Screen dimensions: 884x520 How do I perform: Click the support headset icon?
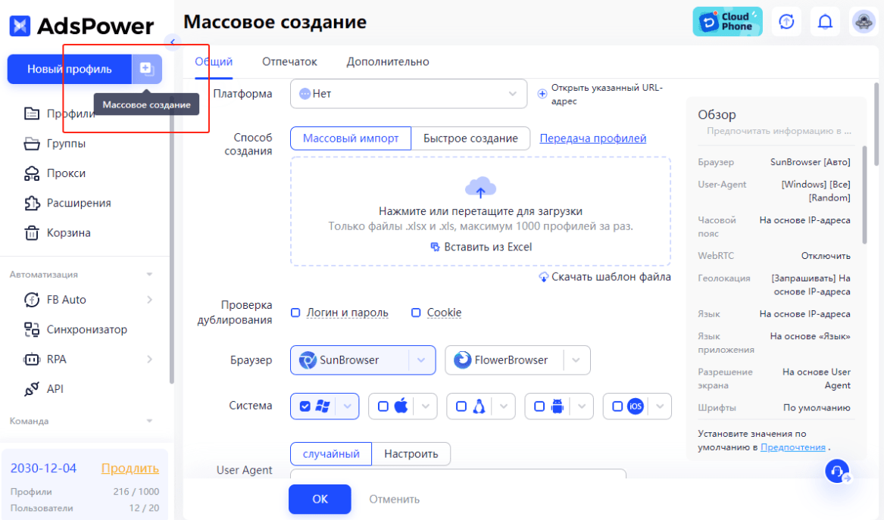[837, 471]
